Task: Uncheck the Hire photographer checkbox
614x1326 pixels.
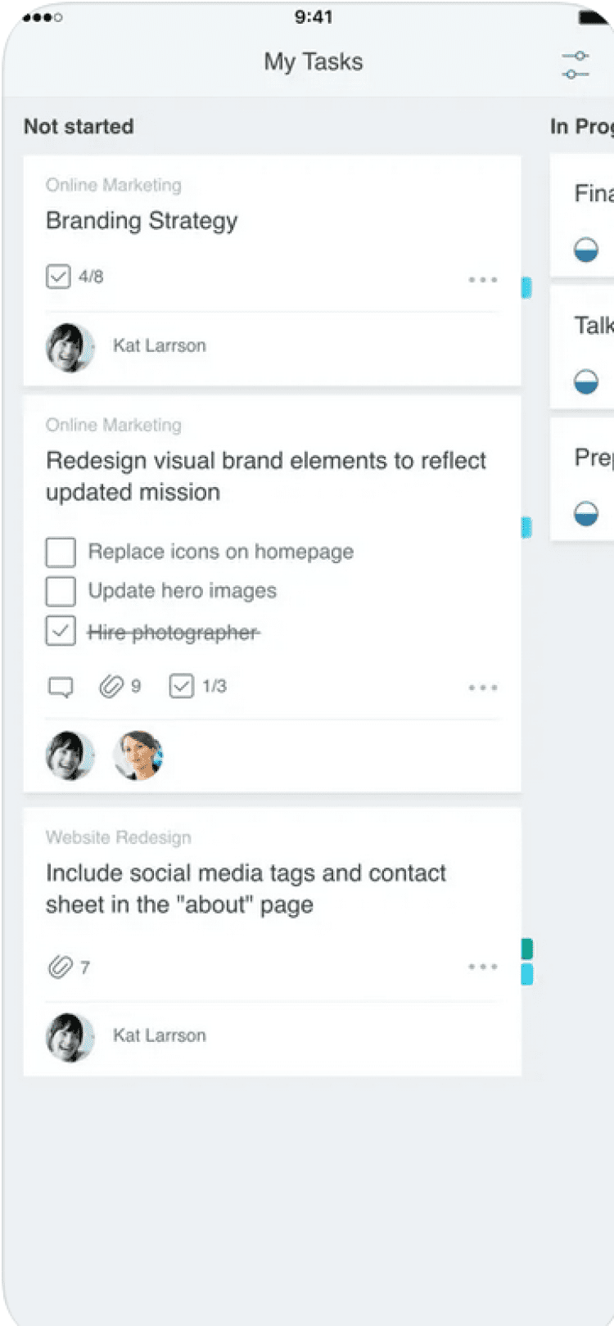Action: pyautogui.click(x=61, y=631)
